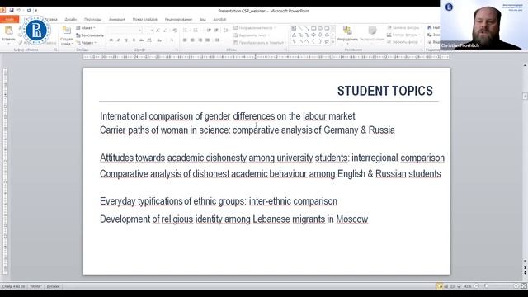Image resolution: width=528 pixels, height=297 pixels.
Task: Switch to the Transitions (Переходы) ribbon tab
Action: (x=92, y=20)
